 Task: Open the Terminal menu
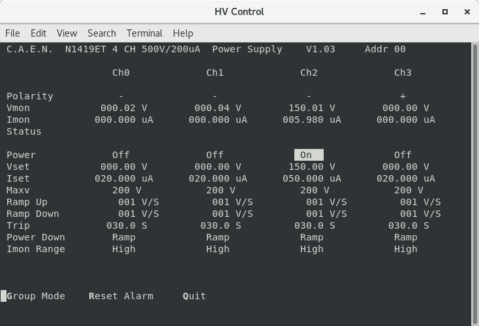pyautogui.click(x=144, y=33)
